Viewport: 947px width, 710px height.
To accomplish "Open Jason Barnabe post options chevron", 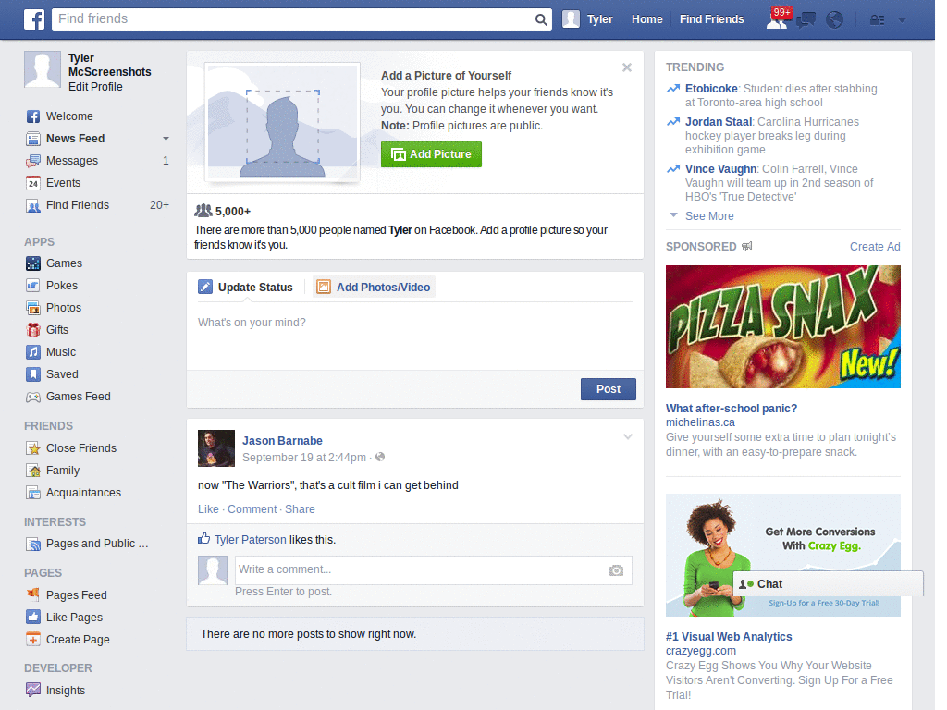I will (628, 436).
